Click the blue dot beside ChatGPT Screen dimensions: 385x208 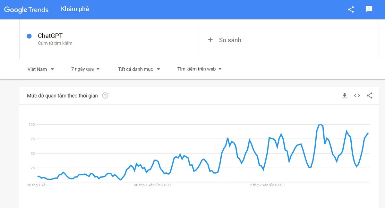click(29, 36)
